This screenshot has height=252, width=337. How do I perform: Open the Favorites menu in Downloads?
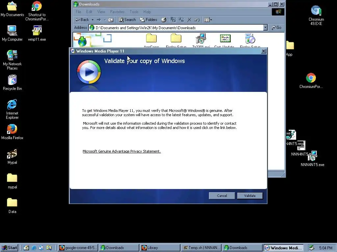click(117, 12)
